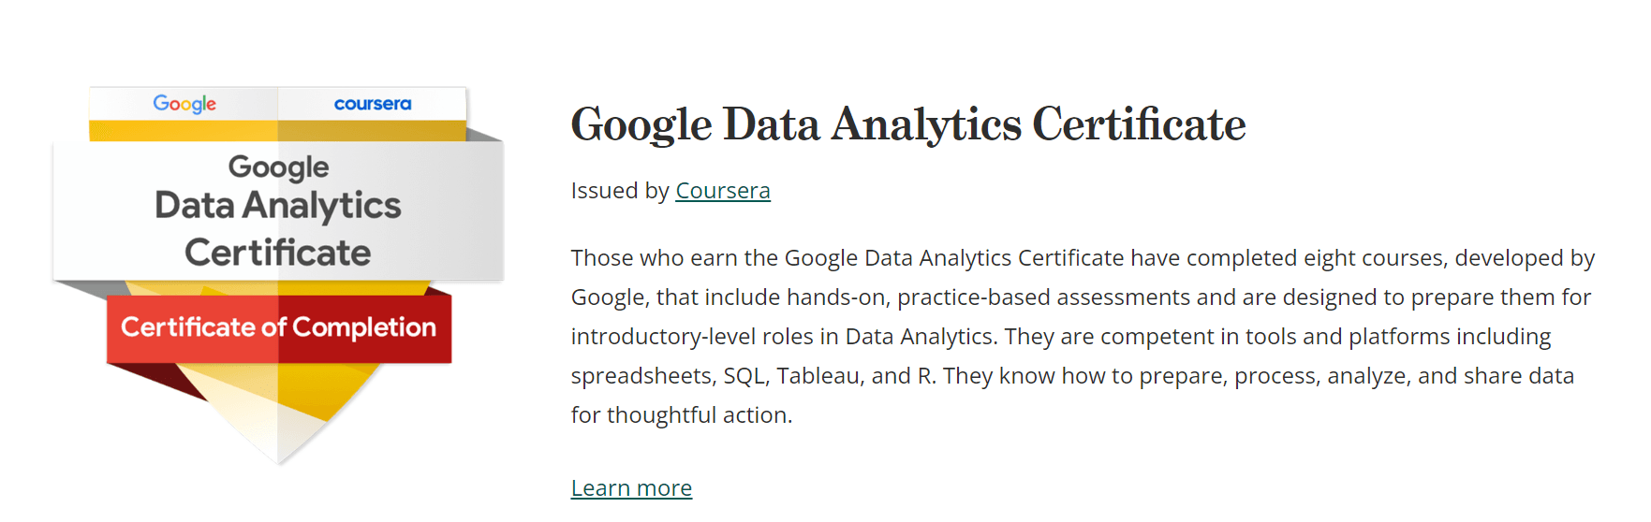
Task: Click the word 'Certificate' on the badge
Action: point(278,253)
